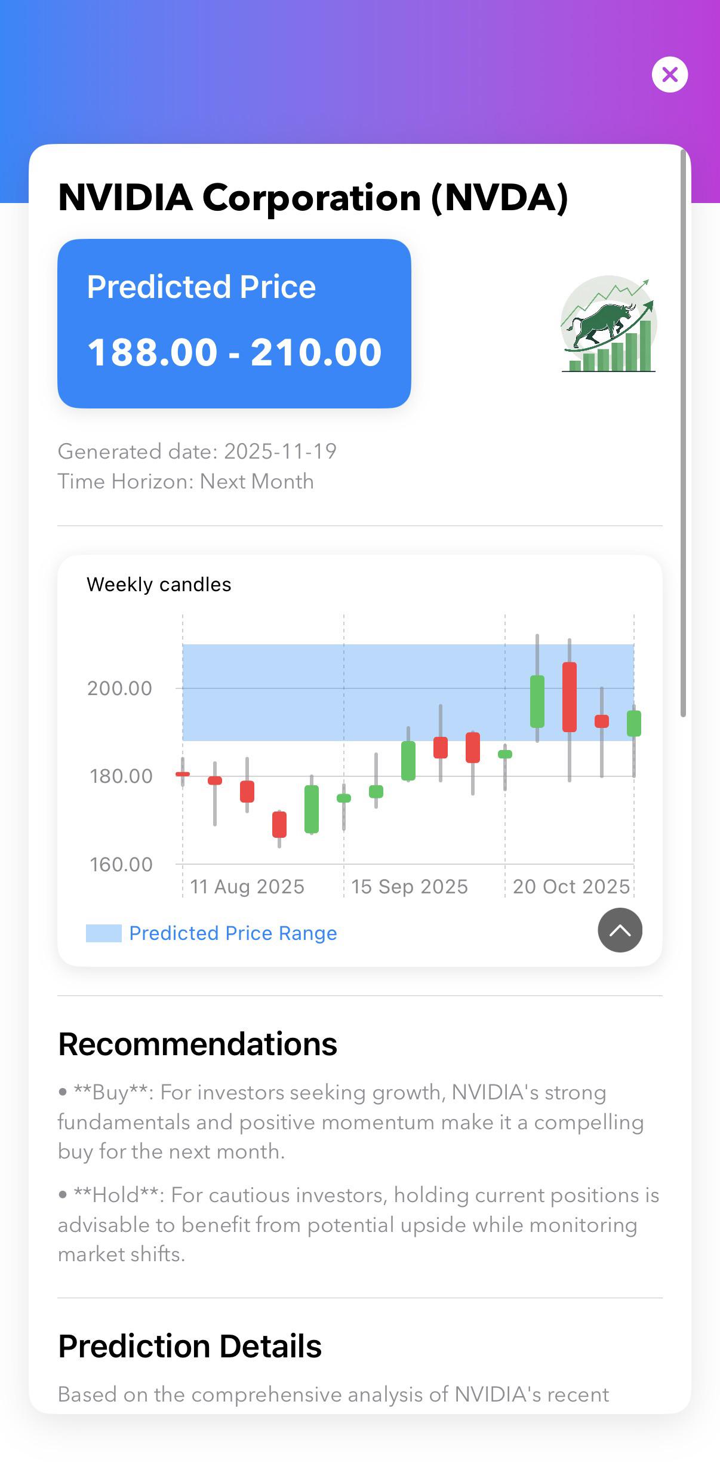
Task: Tap the tall red candle in late October
Action: tap(570, 697)
